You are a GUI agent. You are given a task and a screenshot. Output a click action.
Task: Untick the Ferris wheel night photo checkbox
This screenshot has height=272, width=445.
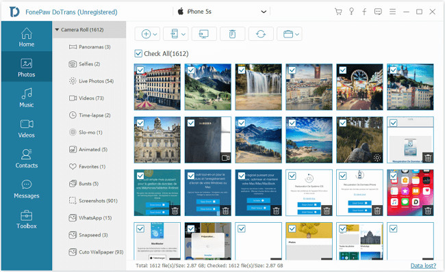(343, 70)
